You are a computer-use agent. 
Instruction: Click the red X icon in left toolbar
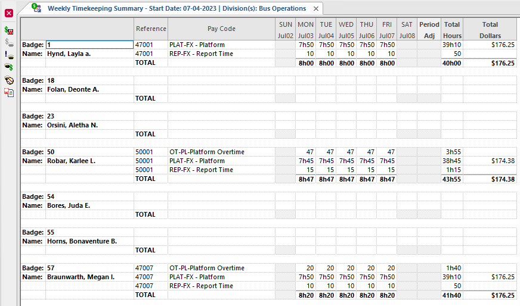tap(9, 13)
